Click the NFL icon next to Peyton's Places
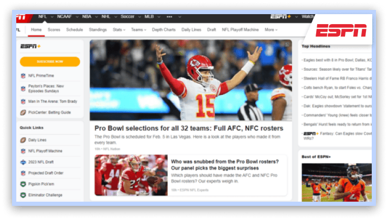The image size is (388, 220). click(x=23, y=89)
